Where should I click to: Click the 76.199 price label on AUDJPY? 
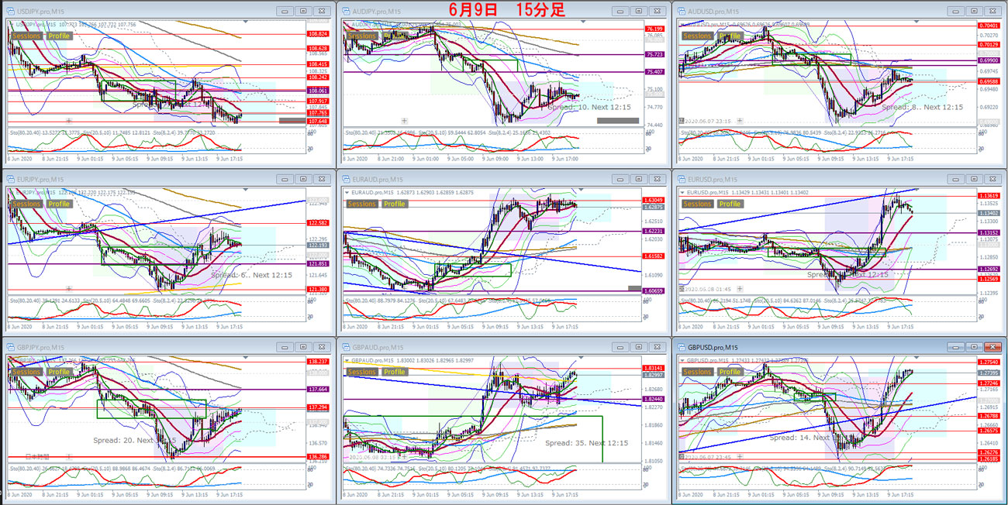(x=654, y=29)
